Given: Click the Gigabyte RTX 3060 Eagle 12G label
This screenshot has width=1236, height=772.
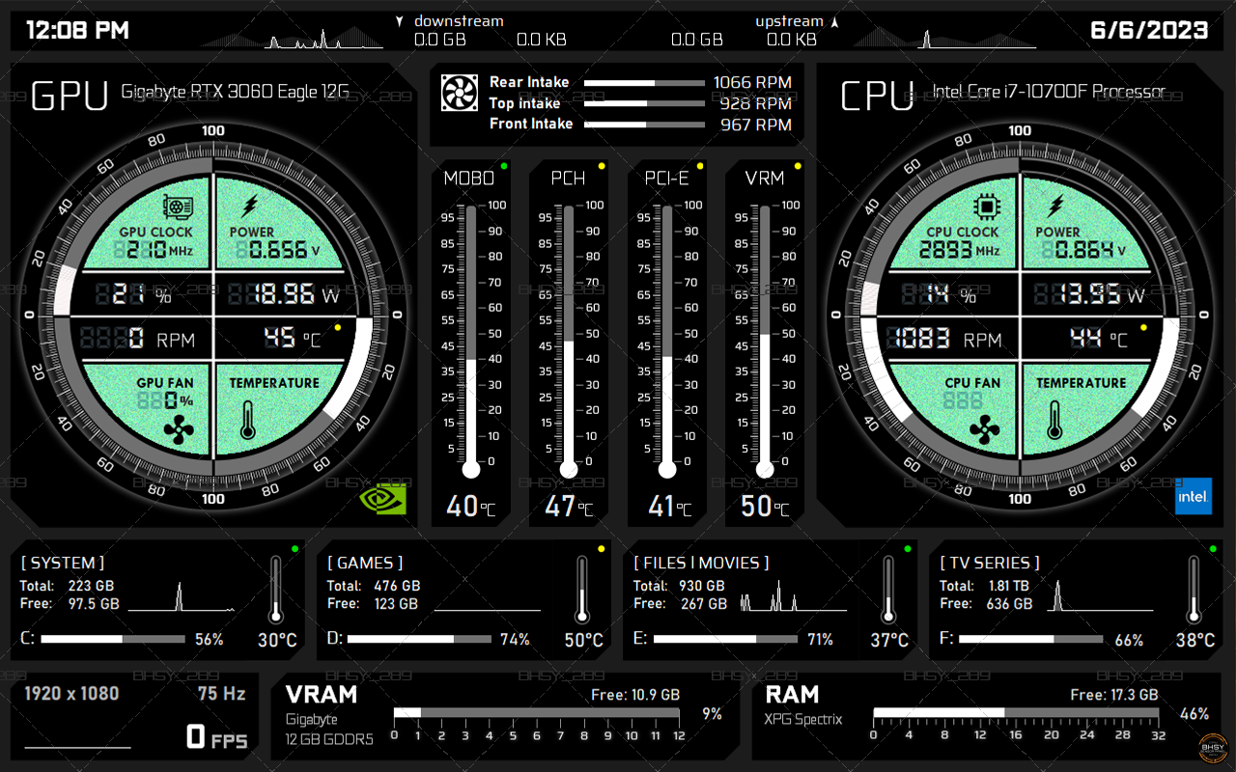Looking at the screenshot, I should point(235,93).
